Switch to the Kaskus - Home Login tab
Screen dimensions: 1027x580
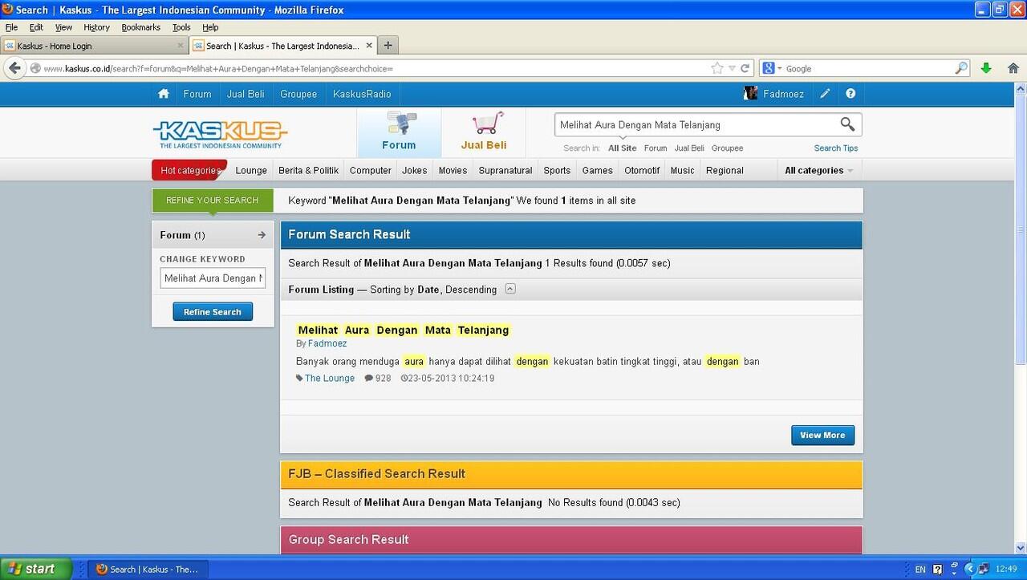point(95,46)
